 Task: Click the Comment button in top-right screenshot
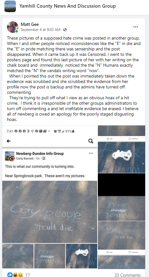(133, 139)
